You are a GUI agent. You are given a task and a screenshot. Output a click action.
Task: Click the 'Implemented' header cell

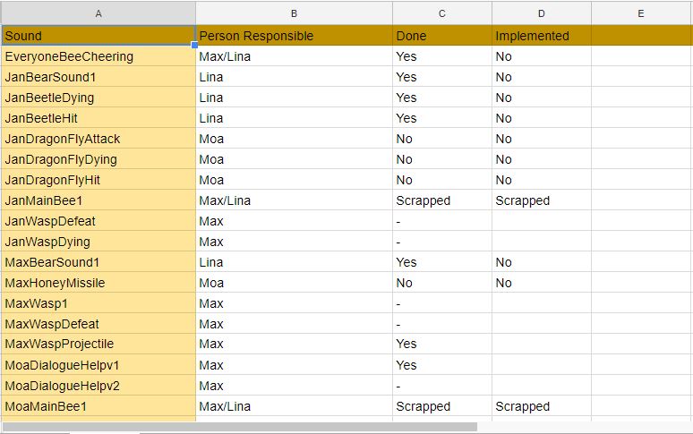[x=541, y=36]
